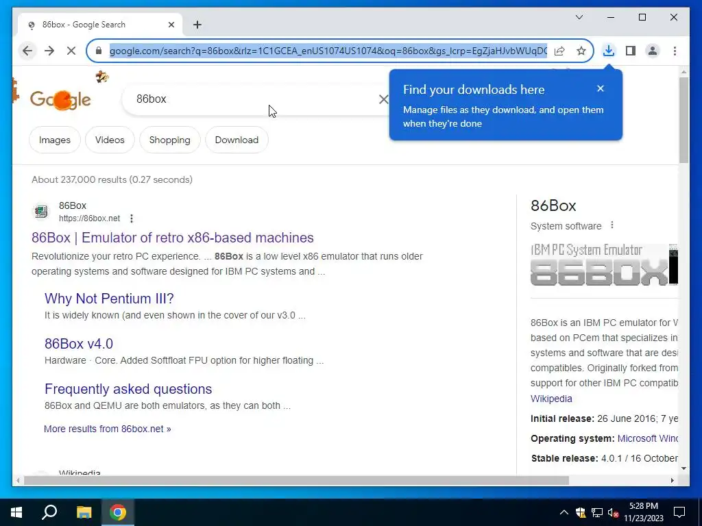
Task: Click the About 237,000 results text
Action: (112, 179)
